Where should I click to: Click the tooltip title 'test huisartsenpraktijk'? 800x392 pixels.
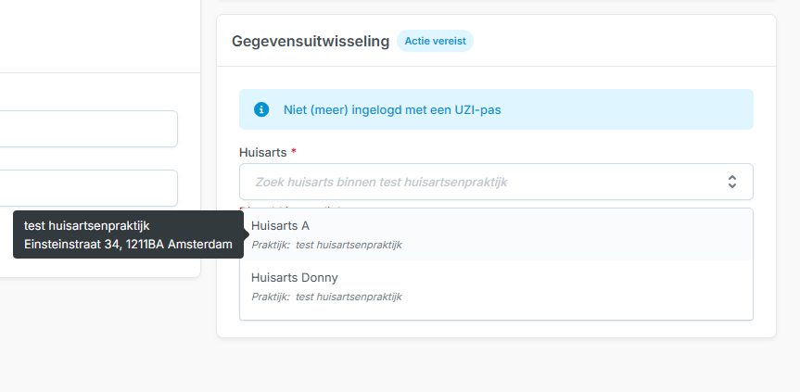[x=86, y=225]
